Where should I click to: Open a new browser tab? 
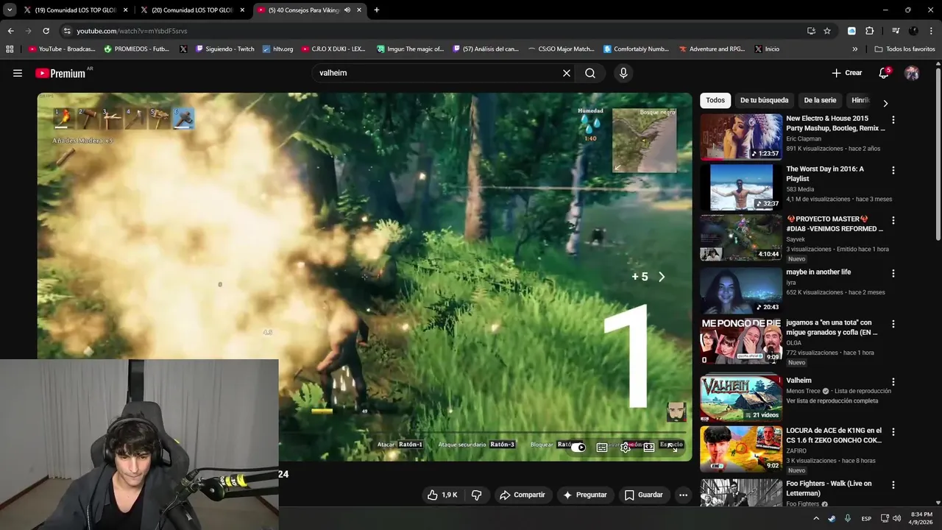377,10
